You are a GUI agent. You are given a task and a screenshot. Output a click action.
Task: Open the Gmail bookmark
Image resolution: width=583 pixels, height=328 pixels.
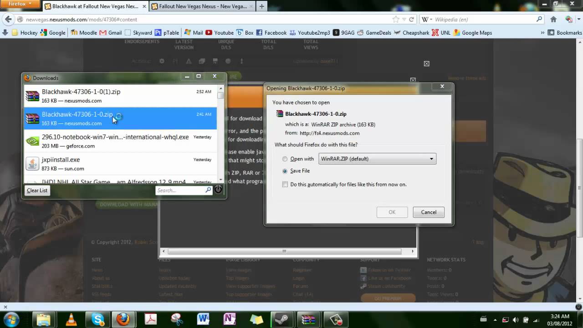pos(111,33)
